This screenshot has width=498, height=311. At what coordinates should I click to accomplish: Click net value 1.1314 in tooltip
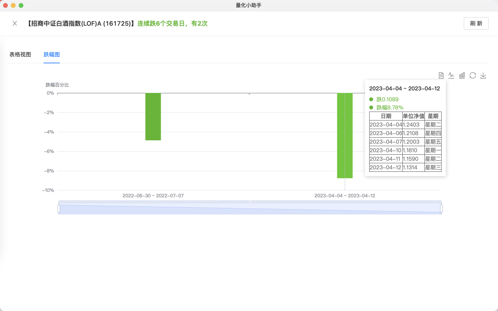(414, 168)
